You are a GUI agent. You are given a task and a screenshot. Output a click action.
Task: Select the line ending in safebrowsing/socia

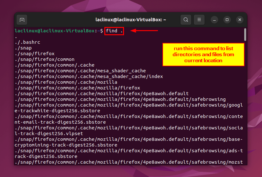point(129,128)
